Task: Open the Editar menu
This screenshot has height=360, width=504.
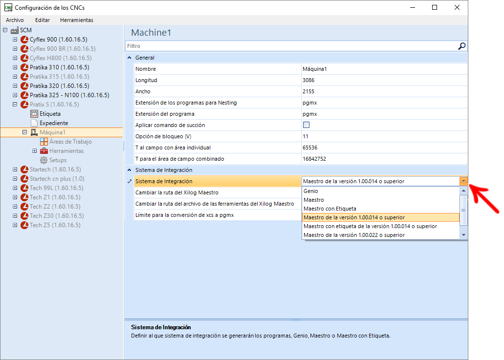Action: (x=43, y=20)
